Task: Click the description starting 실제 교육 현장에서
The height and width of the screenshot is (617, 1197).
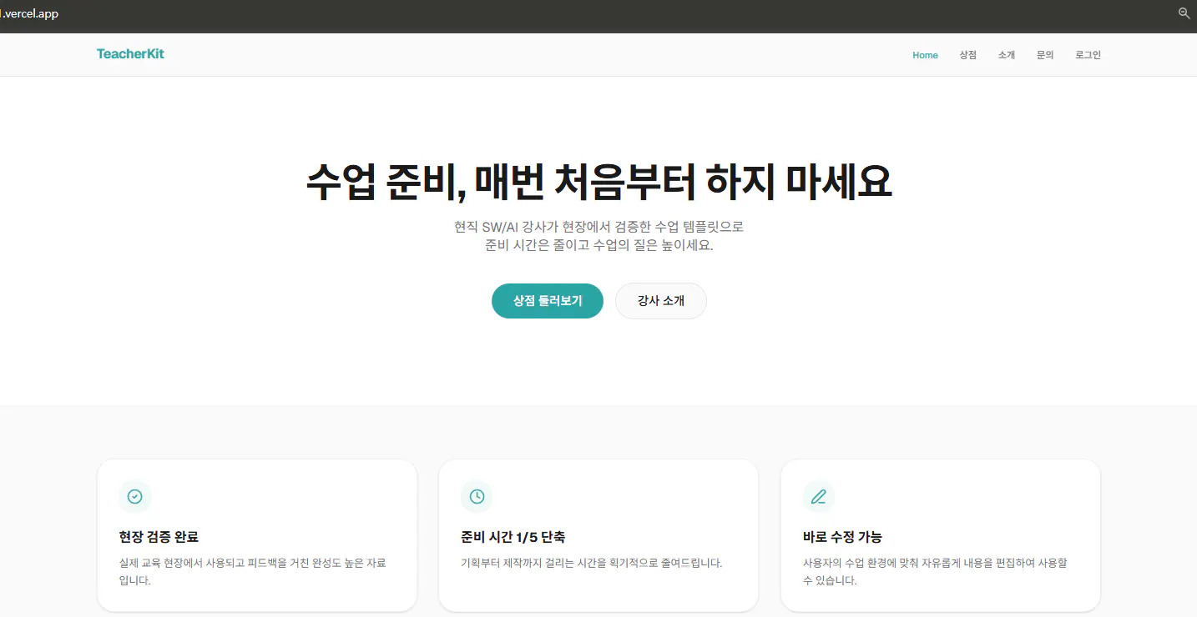Action: [x=253, y=571]
